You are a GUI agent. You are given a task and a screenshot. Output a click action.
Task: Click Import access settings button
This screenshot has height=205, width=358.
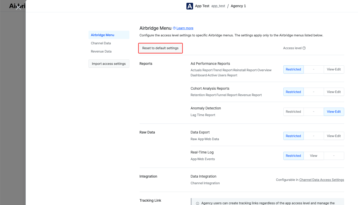109,64
